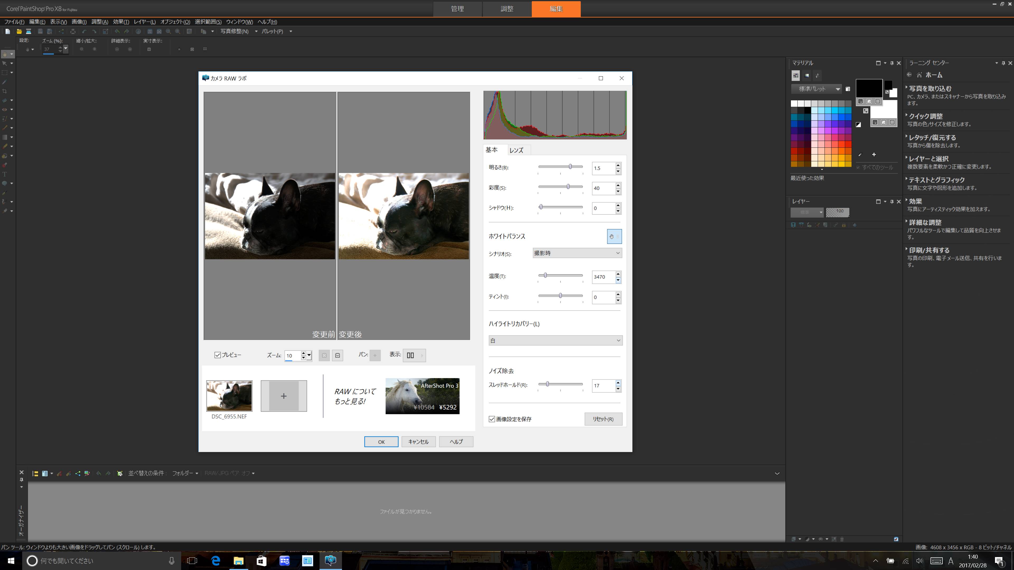Switch to the レンズ tab
The width and height of the screenshot is (1014, 570).
[x=516, y=150]
